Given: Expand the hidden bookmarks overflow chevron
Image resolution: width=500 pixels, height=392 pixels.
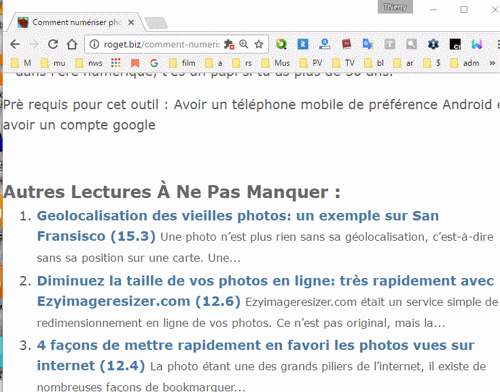Looking at the screenshot, I should pos(492,63).
